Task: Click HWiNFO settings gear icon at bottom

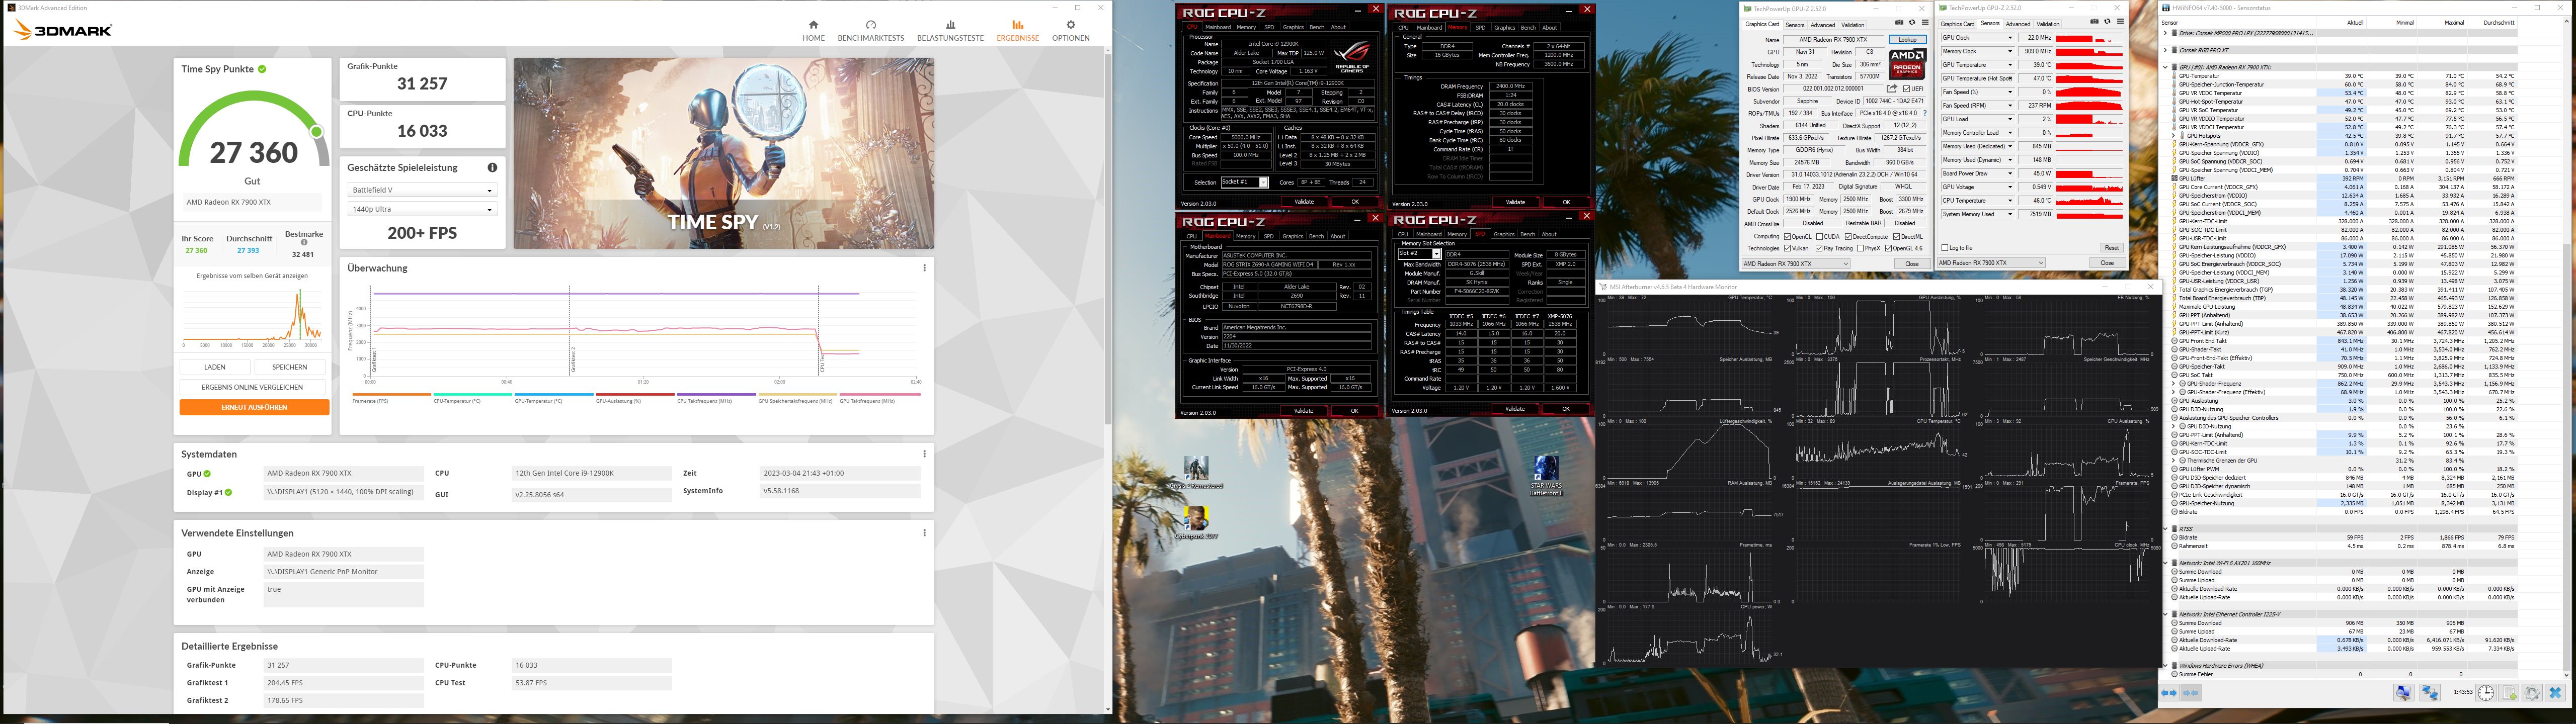Action: (2532, 693)
